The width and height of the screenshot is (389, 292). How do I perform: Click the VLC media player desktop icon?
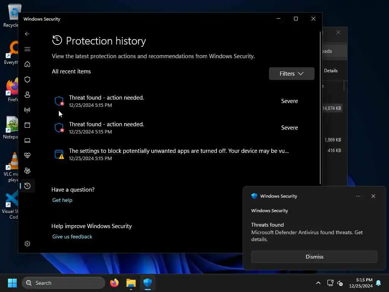coord(10,167)
